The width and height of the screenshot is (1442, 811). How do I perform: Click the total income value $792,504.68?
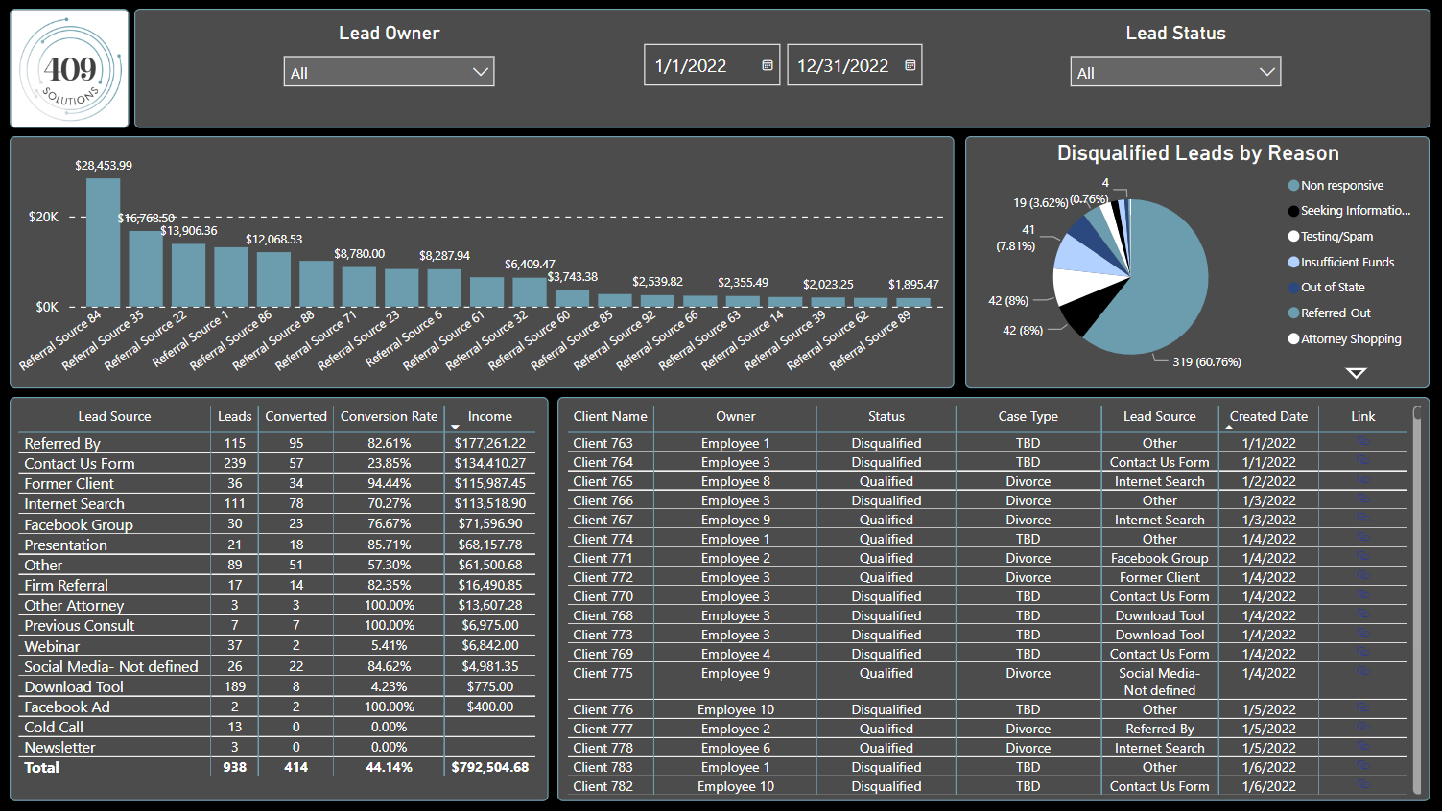click(490, 768)
